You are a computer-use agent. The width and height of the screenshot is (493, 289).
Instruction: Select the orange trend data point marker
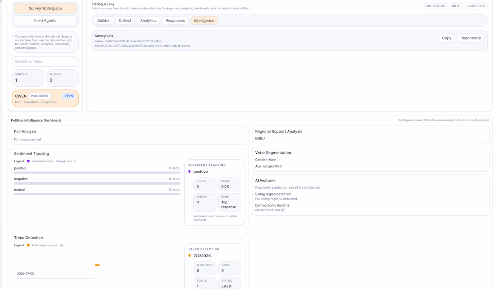97,265
